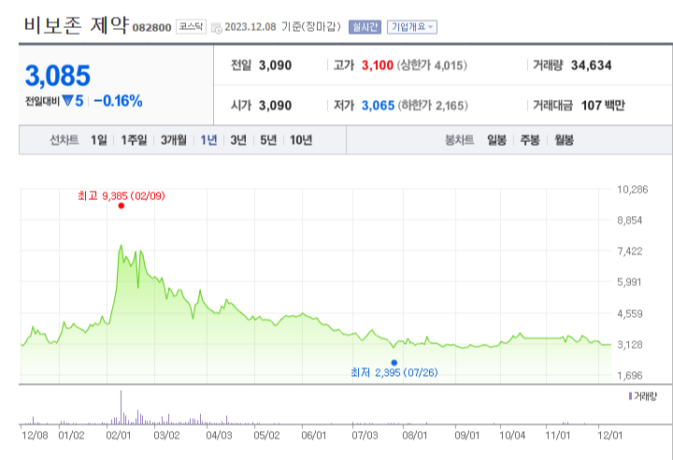
Task: Select the 10년 line chart tab
Action: click(301, 140)
